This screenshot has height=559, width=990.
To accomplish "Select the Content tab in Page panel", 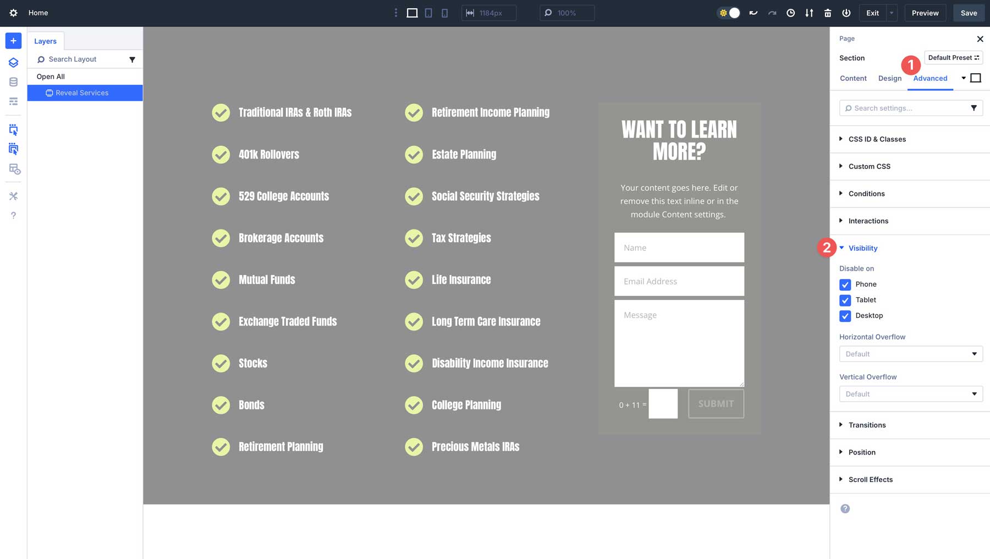I will (x=853, y=78).
